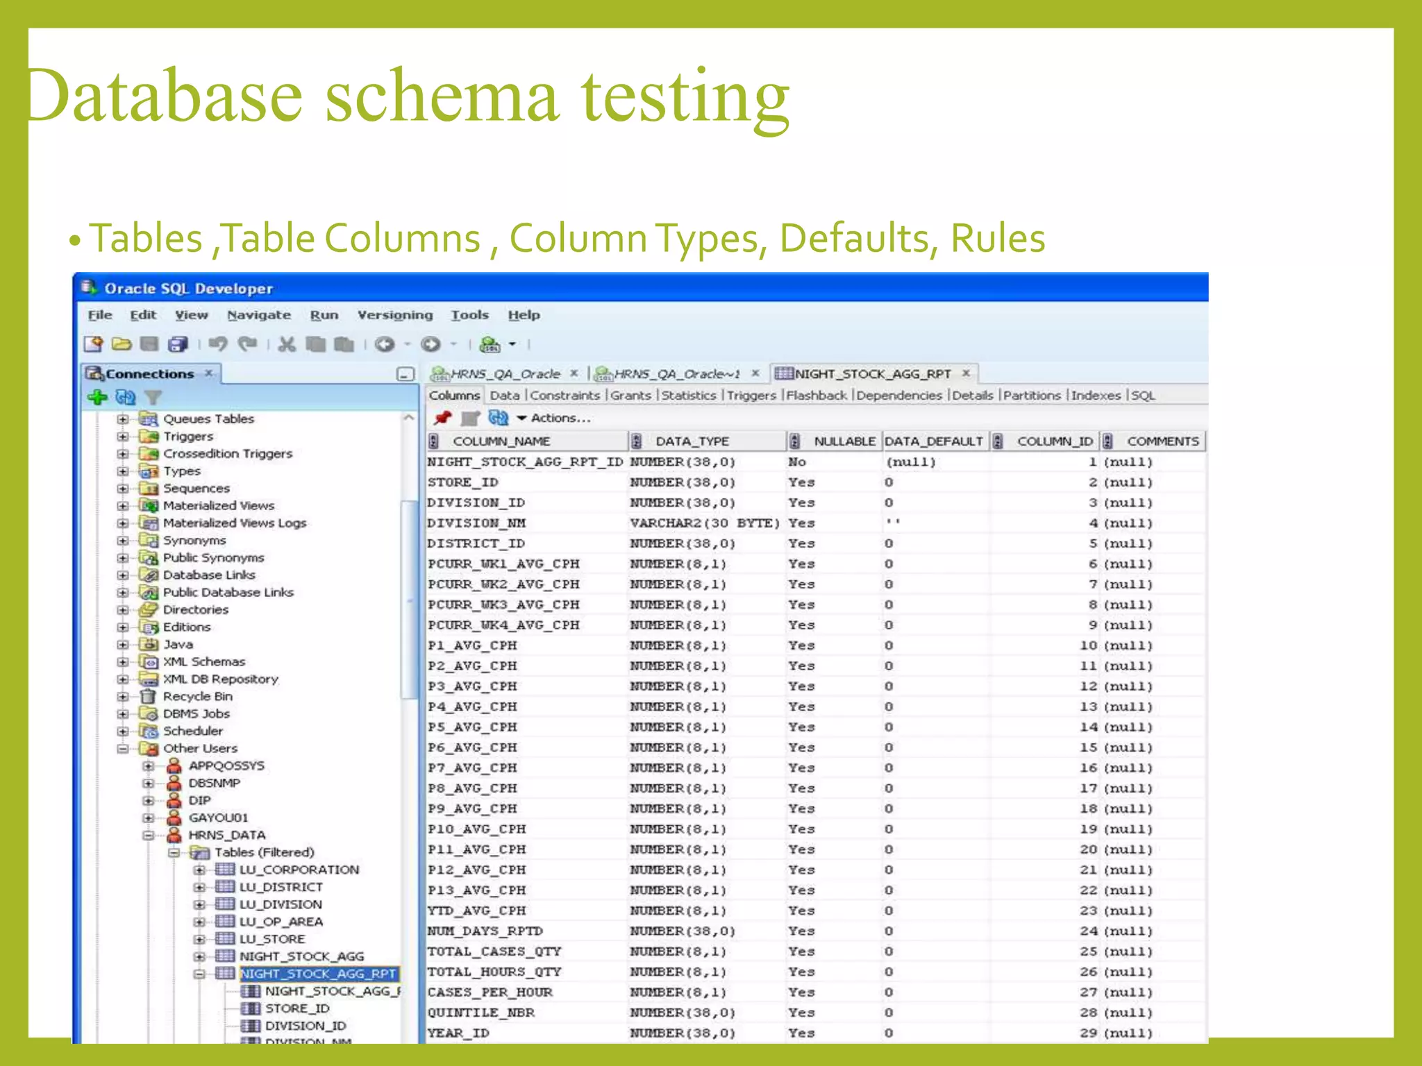1422x1066 pixels.
Task: Click the green New Connection plus icon
Action: (x=97, y=397)
